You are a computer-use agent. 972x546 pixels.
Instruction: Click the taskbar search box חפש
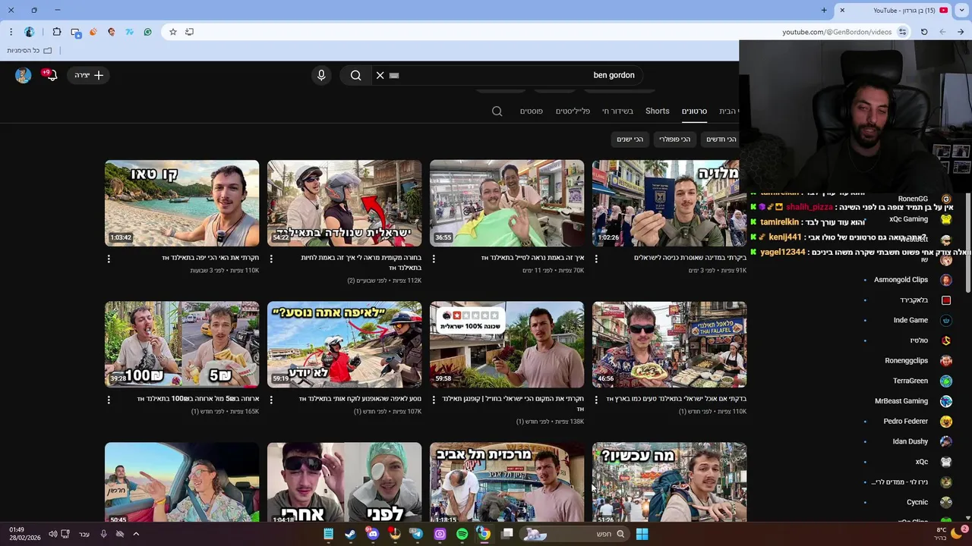[x=575, y=534]
